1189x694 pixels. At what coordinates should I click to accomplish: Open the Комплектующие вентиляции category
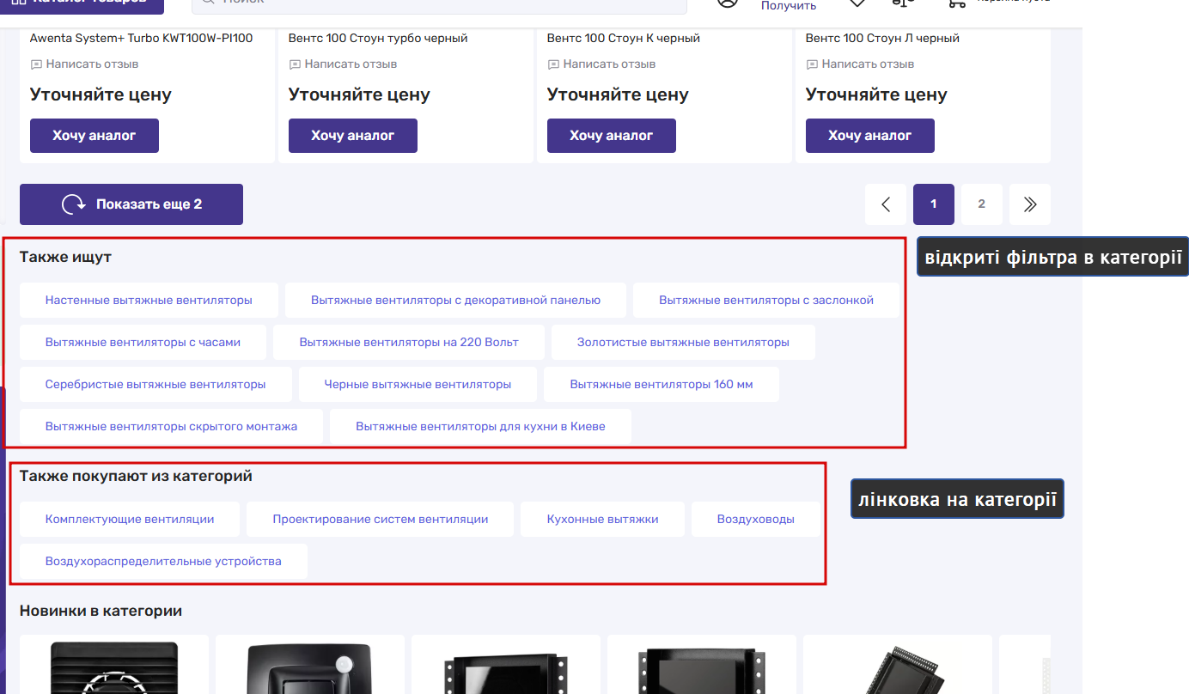pyautogui.click(x=130, y=520)
